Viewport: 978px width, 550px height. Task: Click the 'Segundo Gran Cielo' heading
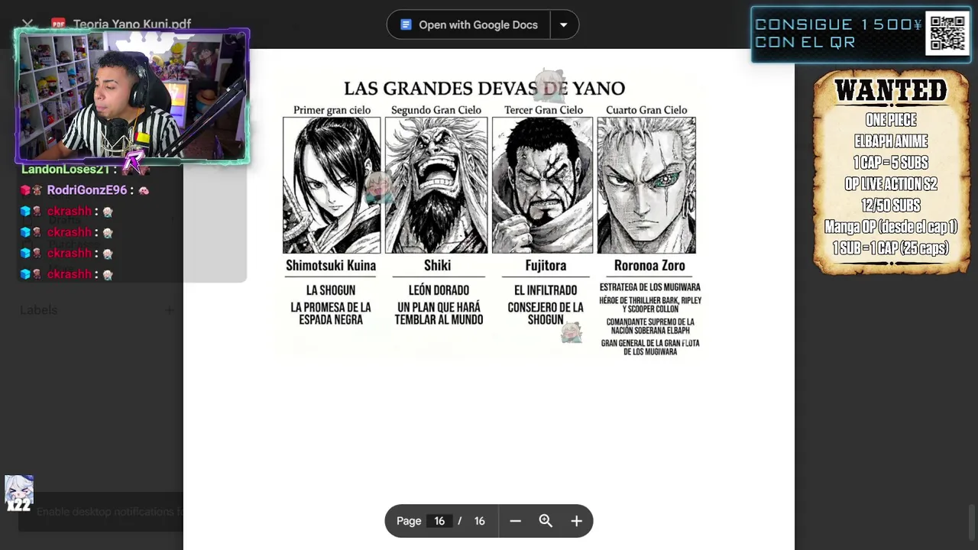pyautogui.click(x=436, y=110)
